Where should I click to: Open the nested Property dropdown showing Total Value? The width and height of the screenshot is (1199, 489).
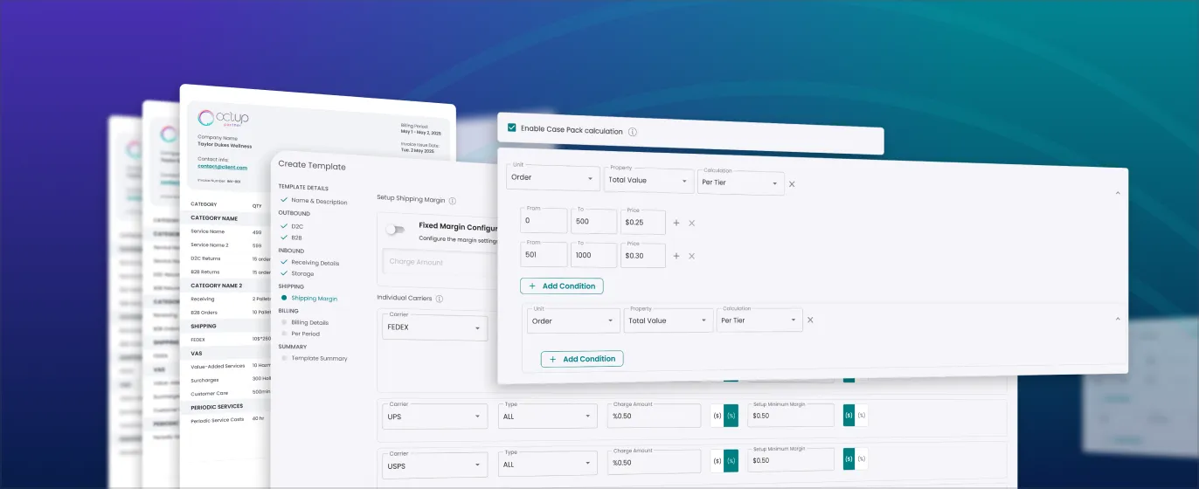click(669, 320)
